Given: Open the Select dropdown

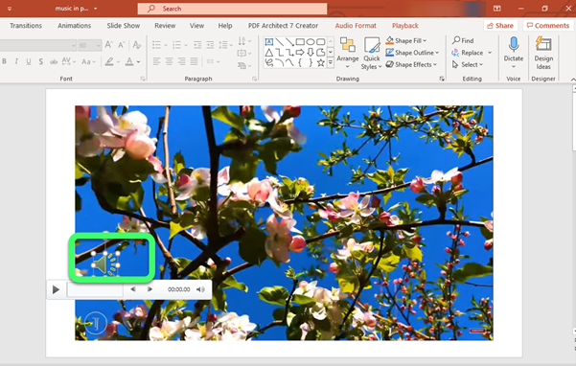Looking at the screenshot, I should click(x=468, y=64).
